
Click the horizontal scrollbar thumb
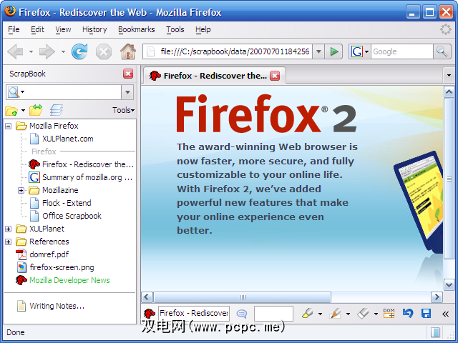click(x=242, y=297)
